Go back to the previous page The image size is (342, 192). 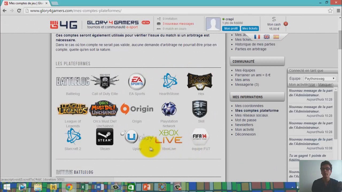(5, 11)
